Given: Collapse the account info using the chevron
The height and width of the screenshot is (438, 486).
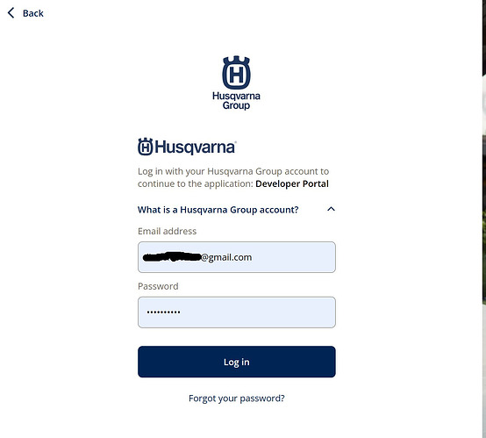Looking at the screenshot, I should [x=331, y=209].
